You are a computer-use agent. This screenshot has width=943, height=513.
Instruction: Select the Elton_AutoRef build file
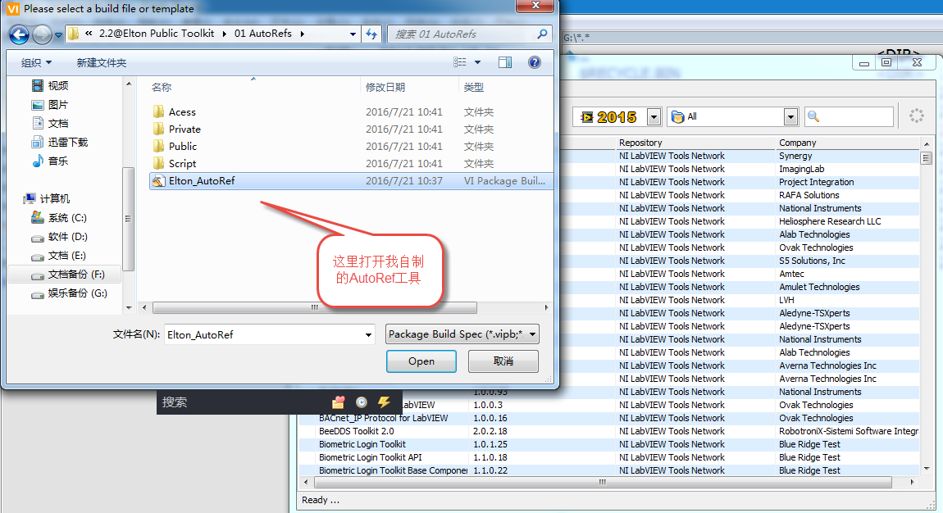[351, 181]
